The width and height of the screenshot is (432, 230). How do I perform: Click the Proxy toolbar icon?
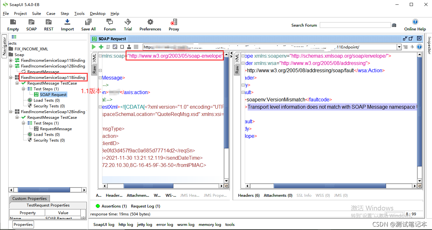(174, 22)
